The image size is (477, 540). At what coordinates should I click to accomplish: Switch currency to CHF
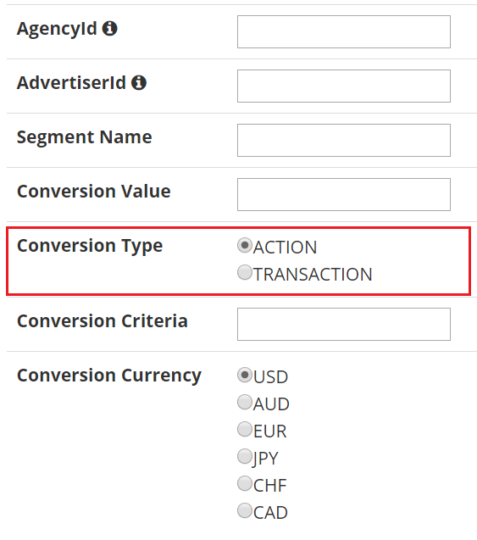245,483
